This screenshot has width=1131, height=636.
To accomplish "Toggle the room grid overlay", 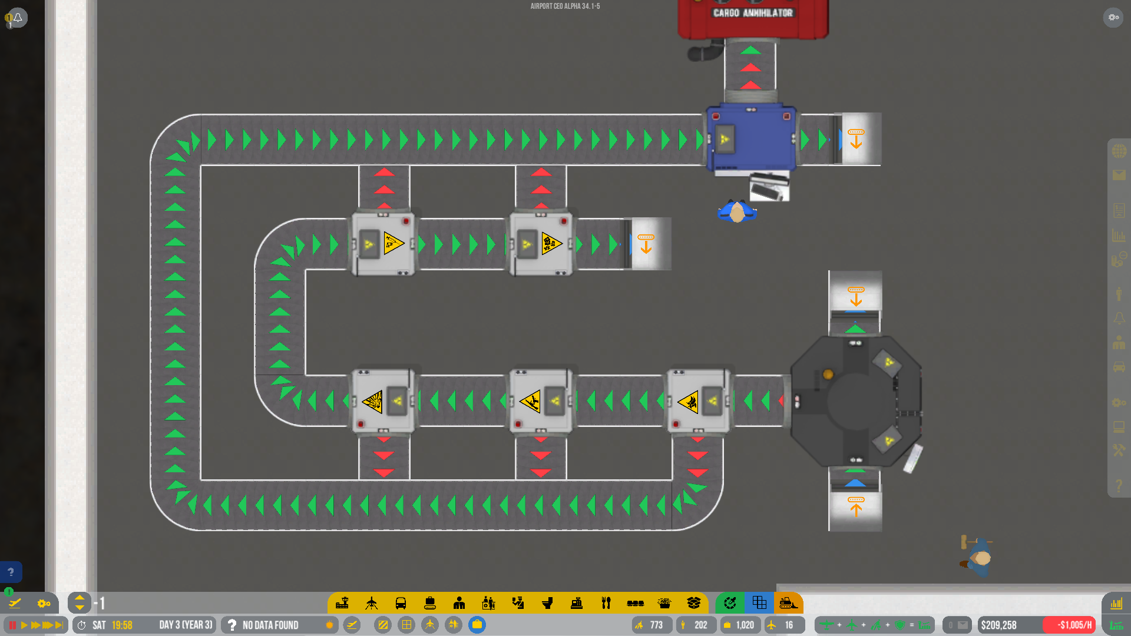I will pyautogui.click(x=406, y=625).
